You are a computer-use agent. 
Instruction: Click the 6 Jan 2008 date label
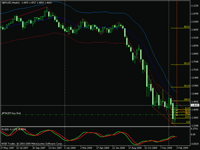click(x=70, y=148)
